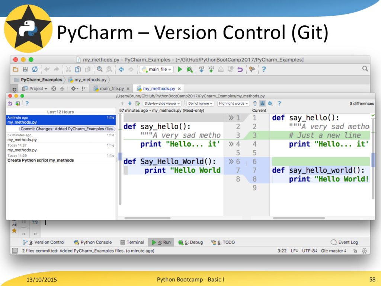Open the Event Log

344,242
